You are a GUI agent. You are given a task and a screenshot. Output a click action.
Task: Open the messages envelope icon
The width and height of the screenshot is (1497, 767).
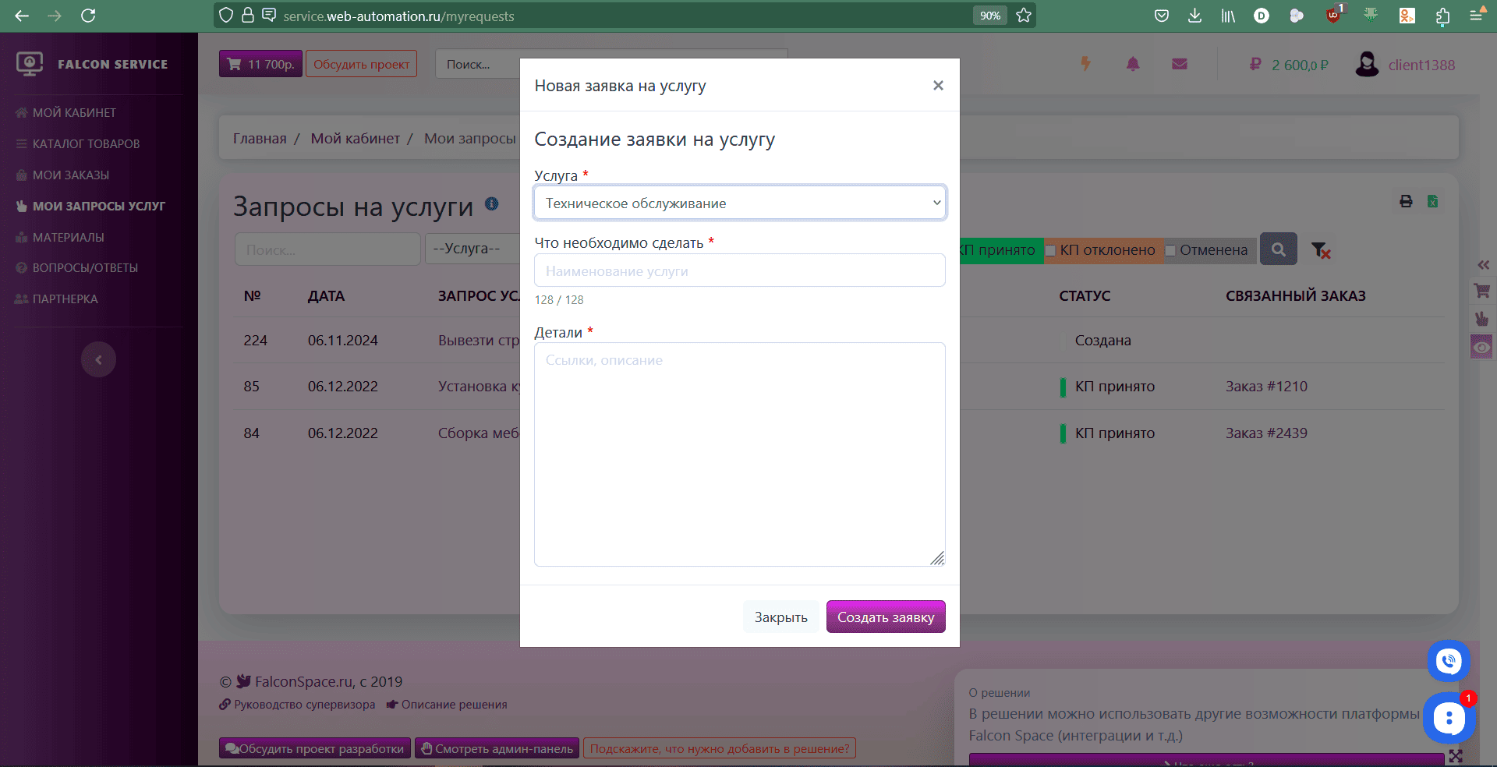pyautogui.click(x=1180, y=64)
